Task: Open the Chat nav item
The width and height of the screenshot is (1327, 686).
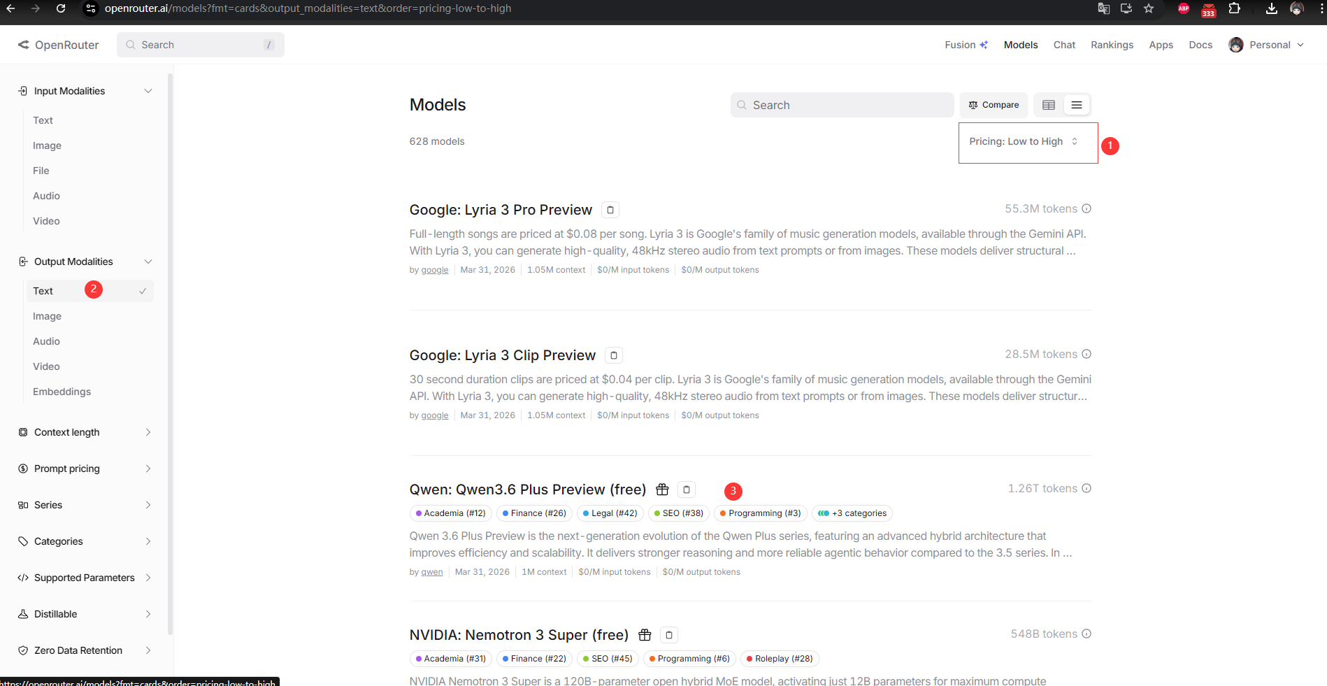Action: pos(1064,45)
